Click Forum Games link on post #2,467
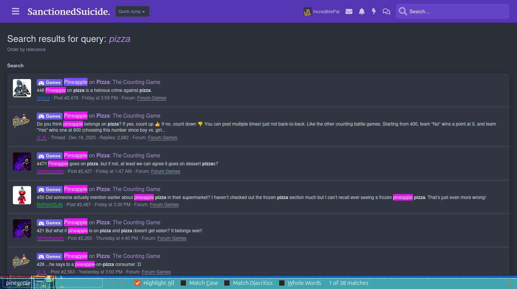 point(164,205)
